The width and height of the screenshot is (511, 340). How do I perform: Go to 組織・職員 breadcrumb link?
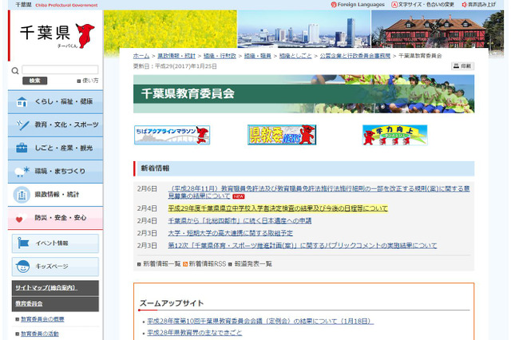click(x=257, y=56)
